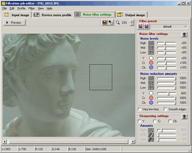The width and height of the screenshot is (192, 153).
Task: Click the red Cr circle in Noise reduction amounts
Action: pyautogui.click(x=151, y=98)
